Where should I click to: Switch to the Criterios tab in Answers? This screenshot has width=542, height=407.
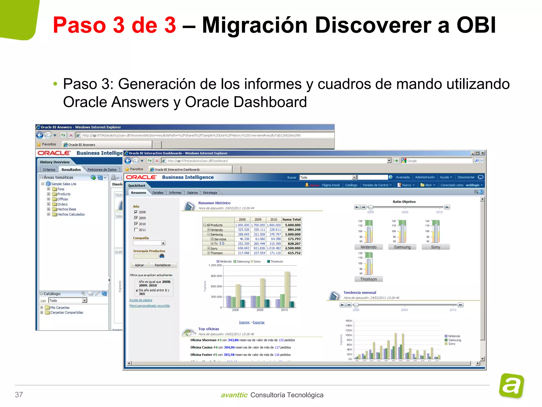[49, 170]
